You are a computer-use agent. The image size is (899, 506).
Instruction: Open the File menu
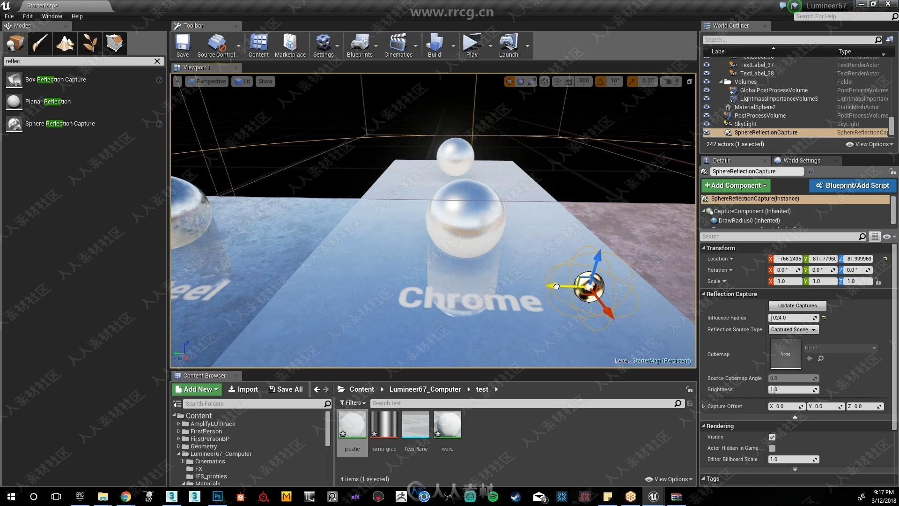pyautogui.click(x=9, y=16)
